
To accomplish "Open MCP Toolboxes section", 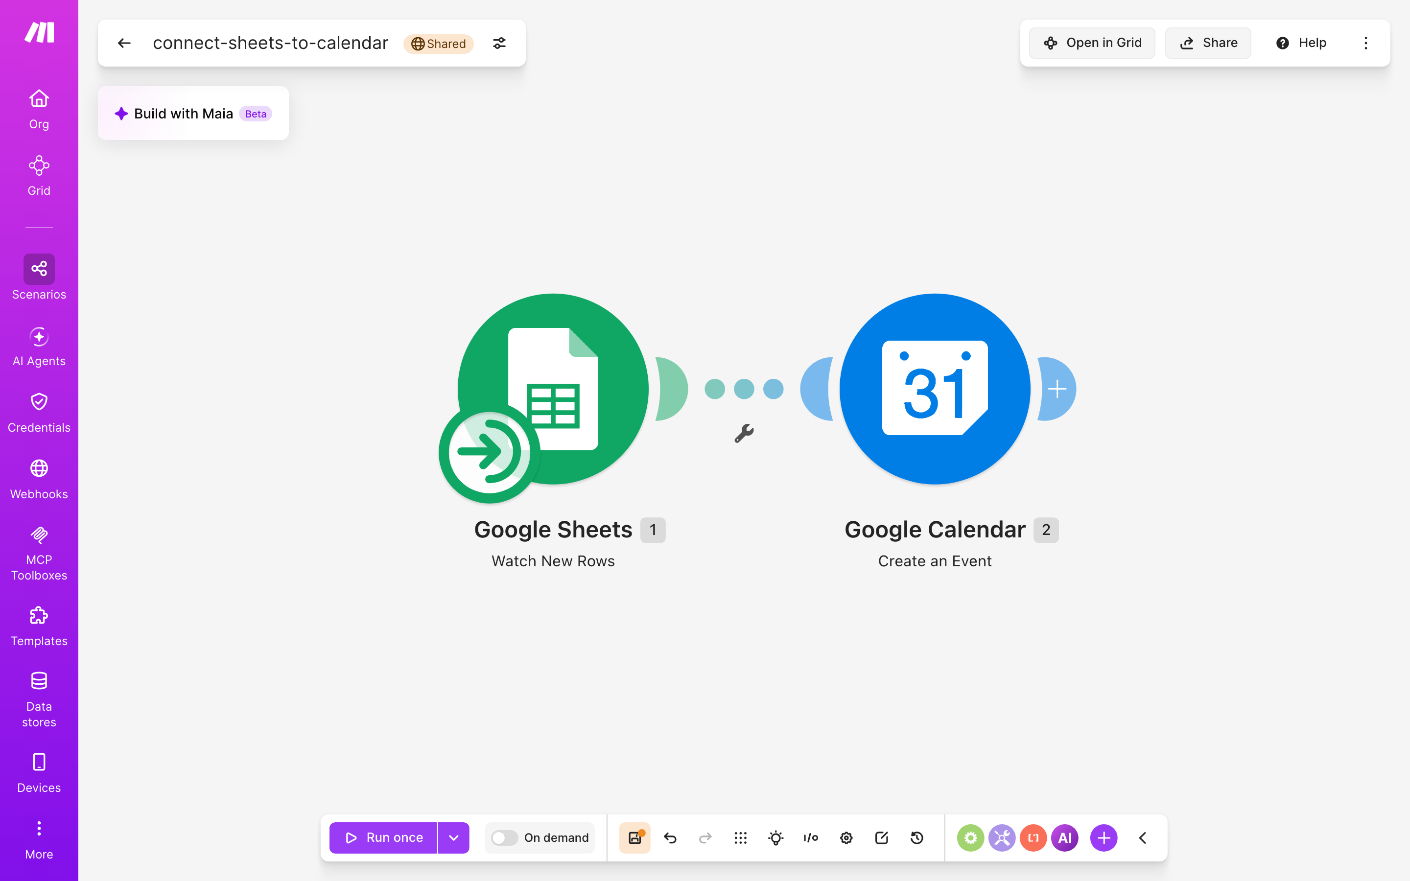I will (x=39, y=553).
